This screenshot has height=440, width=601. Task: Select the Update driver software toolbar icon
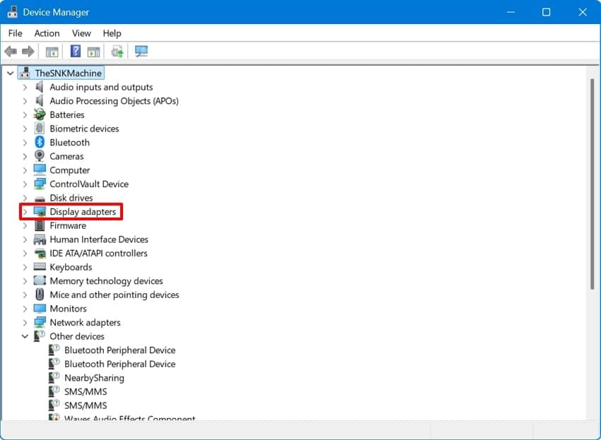pos(117,51)
